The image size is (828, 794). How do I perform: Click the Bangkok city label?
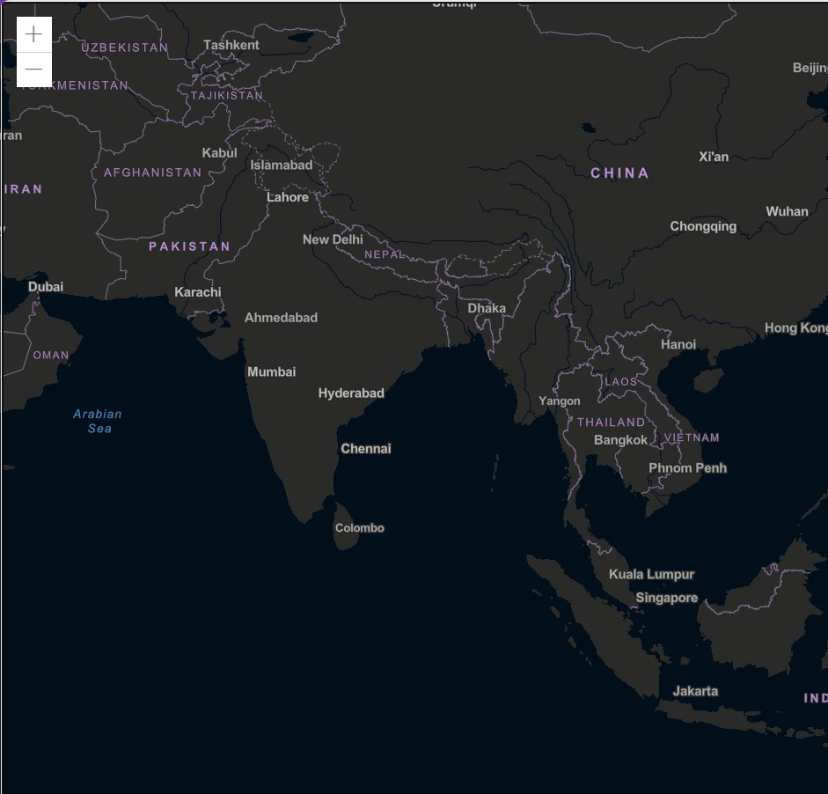click(x=620, y=439)
